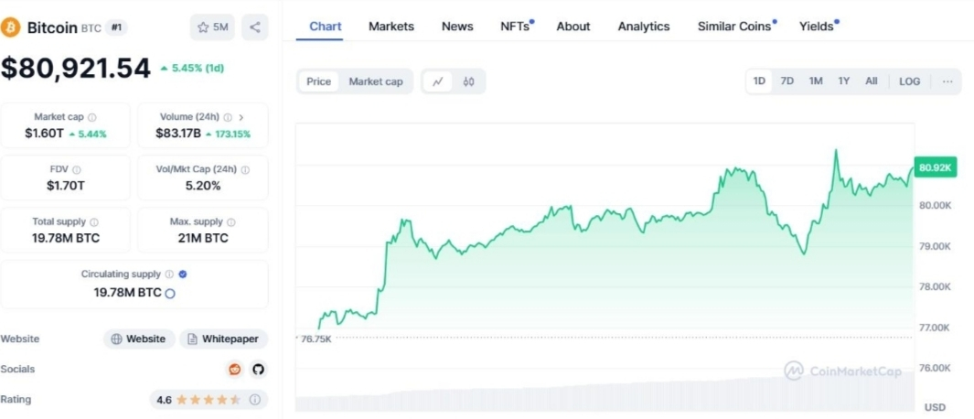The width and height of the screenshot is (974, 419).
Task: Open GitHub social link icon
Action: 259,370
